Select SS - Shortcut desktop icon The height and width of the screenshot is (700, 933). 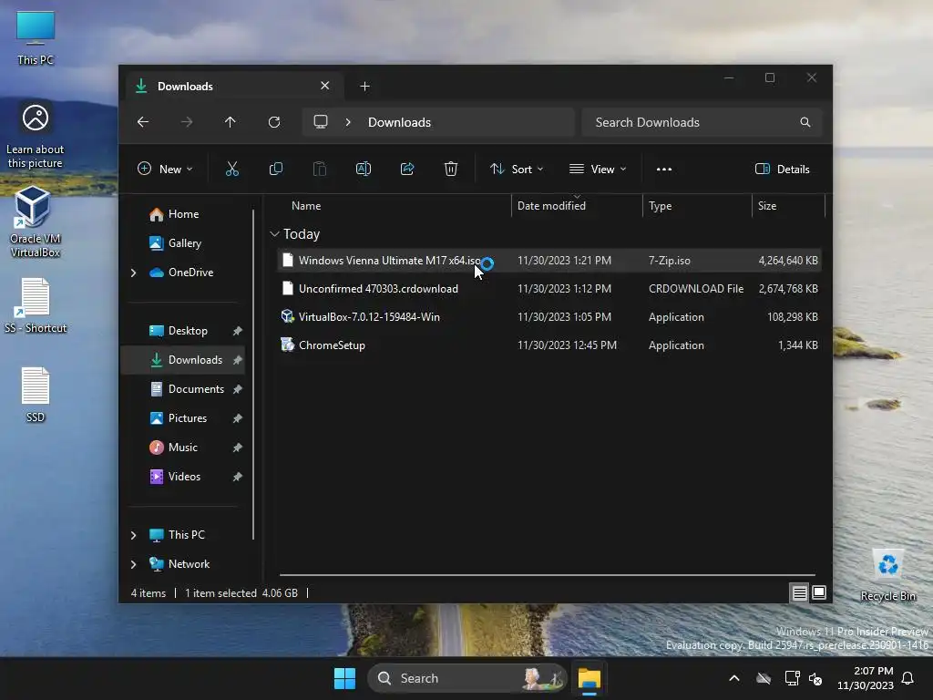36,305
